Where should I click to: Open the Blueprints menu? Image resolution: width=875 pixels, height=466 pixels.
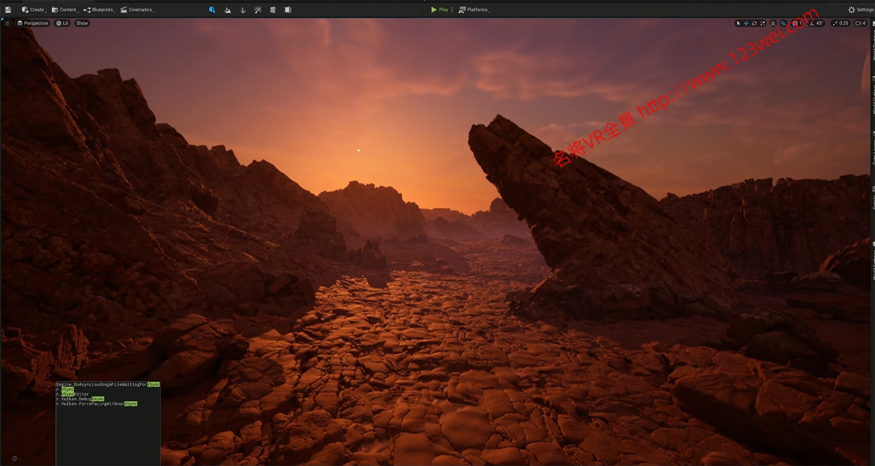point(99,9)
